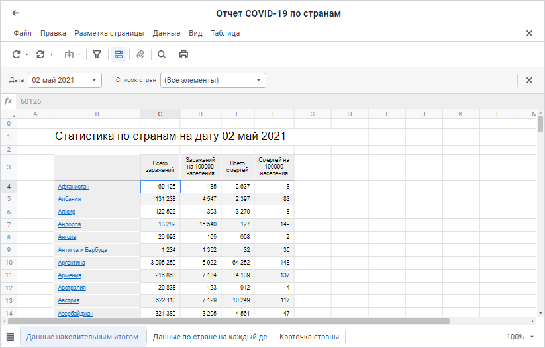Viewport: 545px width, 348px height.
Task: Open the sheet list hamburger icon
Action: point(10,337)
